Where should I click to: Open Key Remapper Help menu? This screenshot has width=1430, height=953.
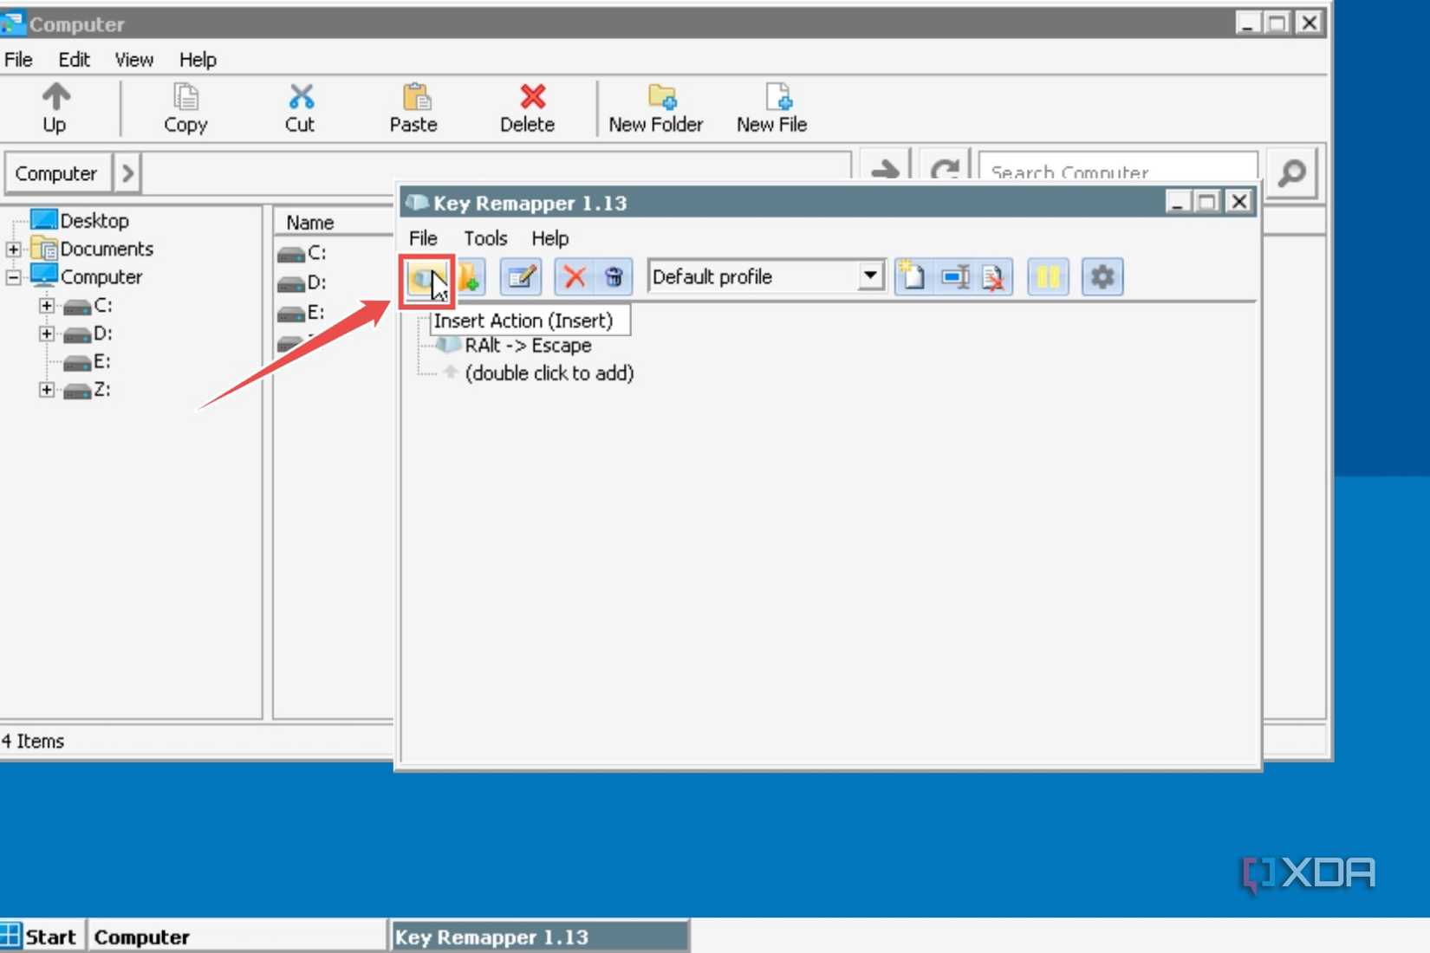[549, 238]
